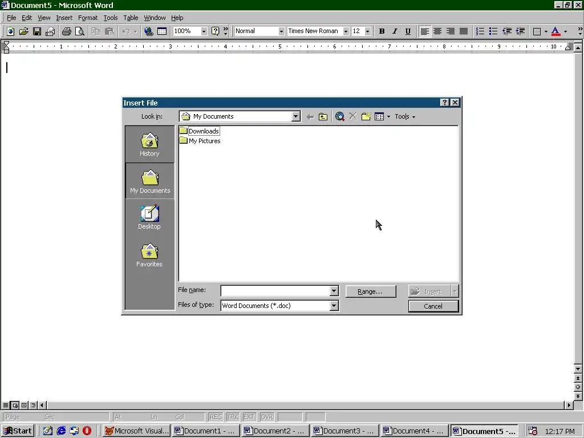
Task: Open the Edit menu
Action: click(26, 18)
